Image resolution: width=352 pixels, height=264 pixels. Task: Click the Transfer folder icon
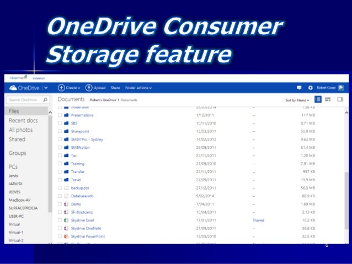[66, 171]
